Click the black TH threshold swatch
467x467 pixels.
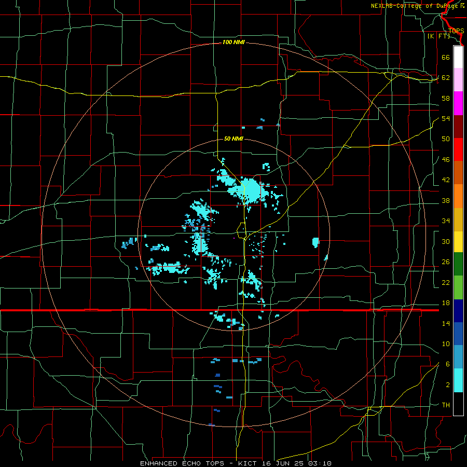[x=458, y=404]
